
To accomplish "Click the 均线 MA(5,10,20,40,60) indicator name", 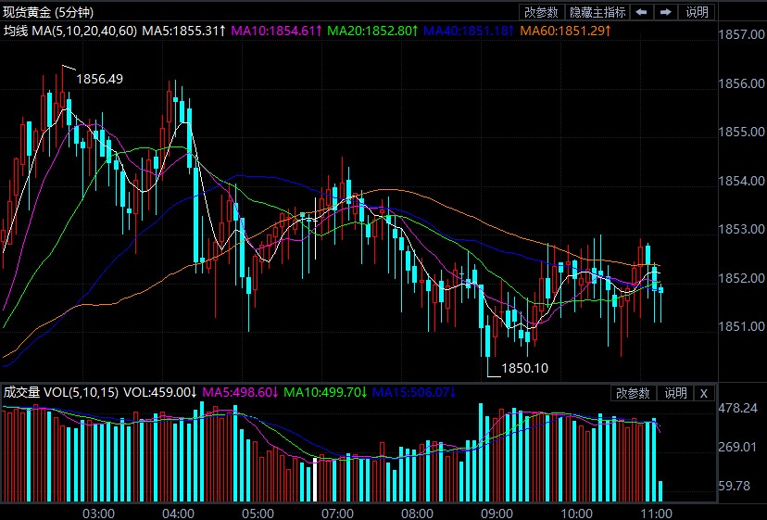I will pos(69,31).
